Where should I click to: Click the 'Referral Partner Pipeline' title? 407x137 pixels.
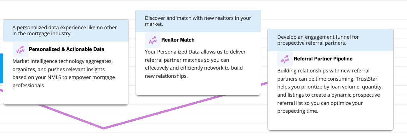coord(323,59)
